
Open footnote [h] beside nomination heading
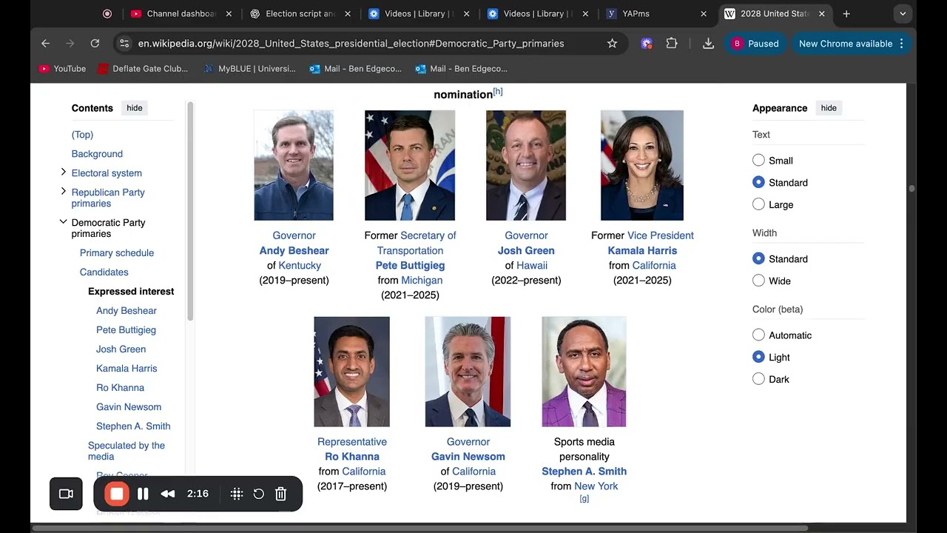(498, 92)
